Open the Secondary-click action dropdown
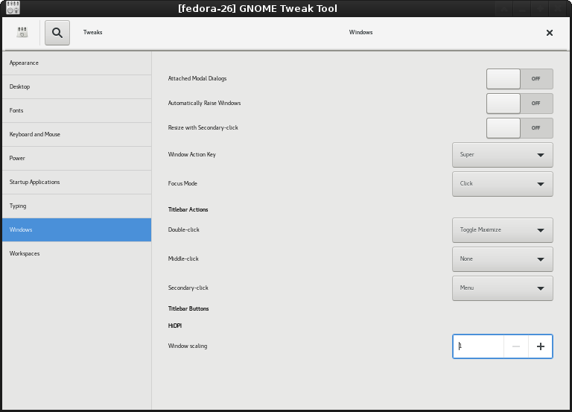Screen dimensions: 572x412 coord(502,288)
